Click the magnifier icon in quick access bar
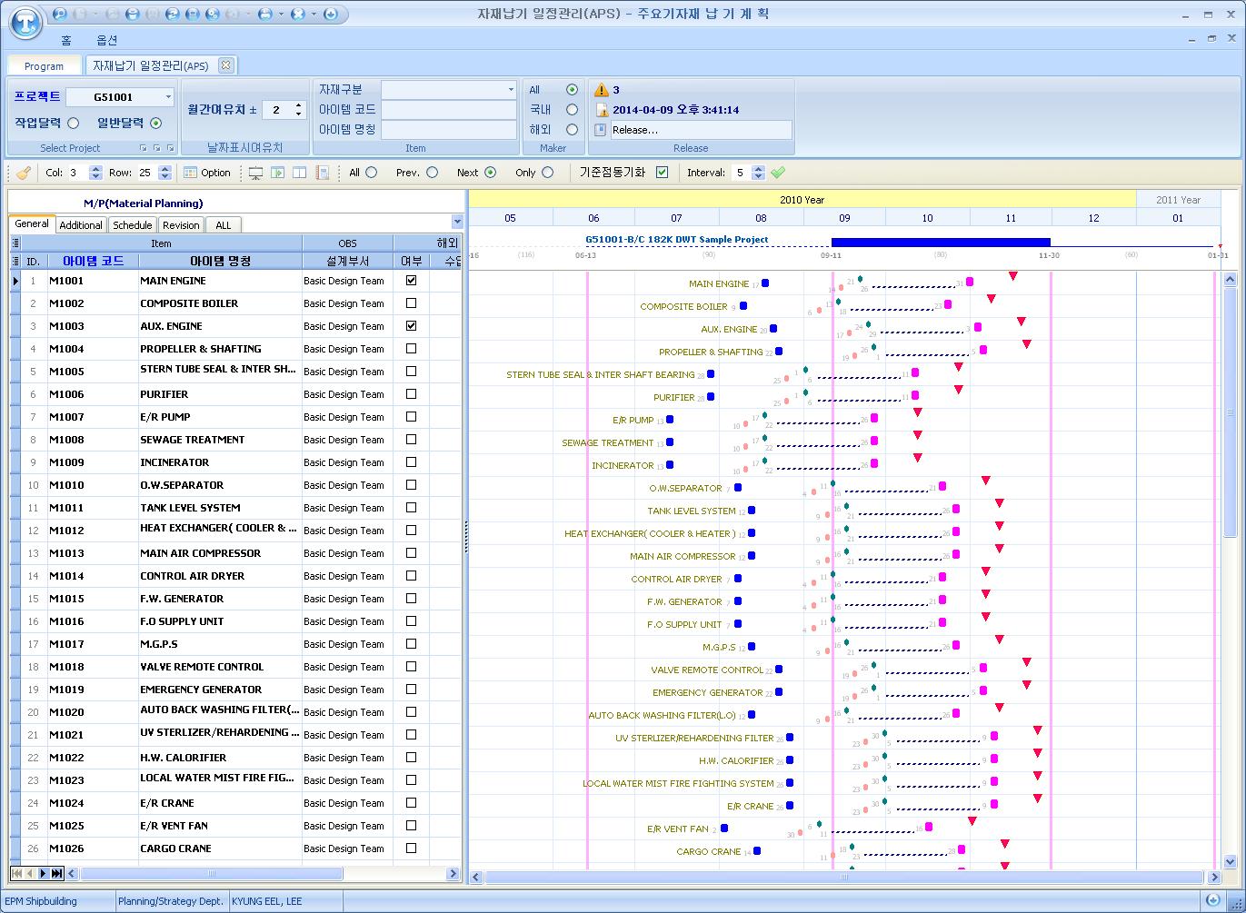 tap(60, 14)
